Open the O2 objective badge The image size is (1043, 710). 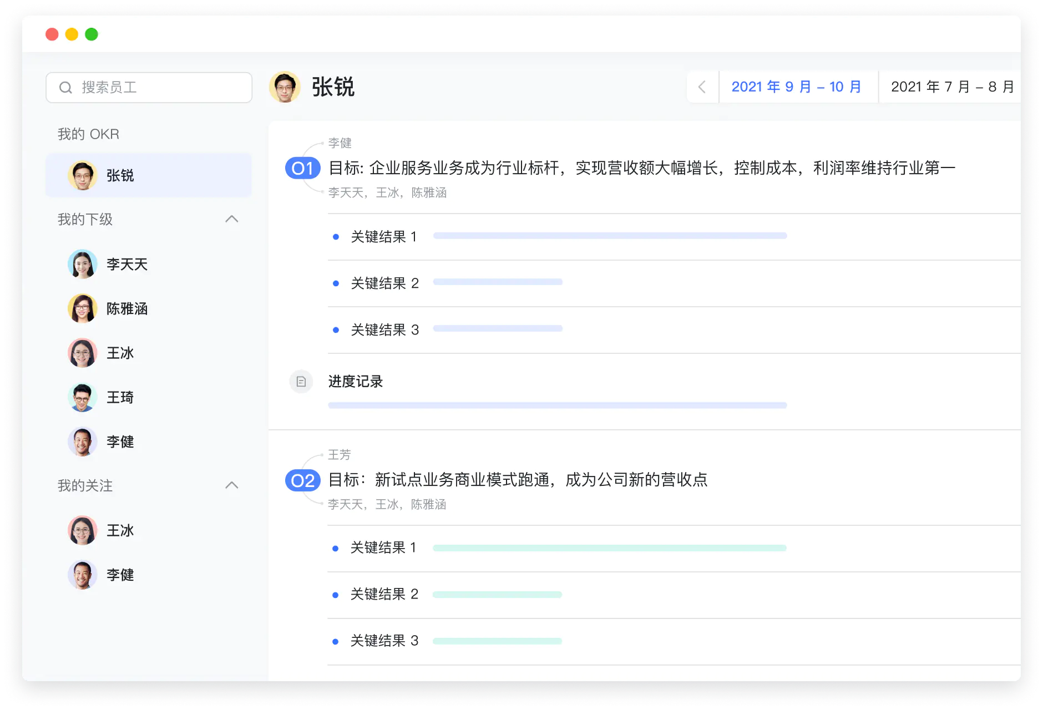pyautogui.click(x=302, y=480)
